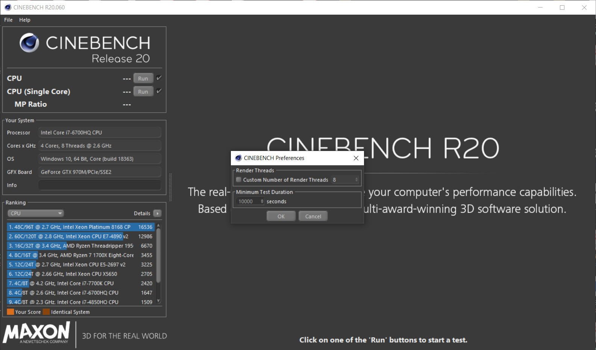This screenshot has height=350, width=596.
Task: Click the Cinebench app icon in title bar
Action: [x=8, y=7]
